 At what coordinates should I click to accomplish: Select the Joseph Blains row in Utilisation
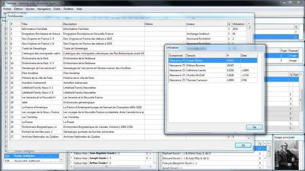[x=213, y=60]
